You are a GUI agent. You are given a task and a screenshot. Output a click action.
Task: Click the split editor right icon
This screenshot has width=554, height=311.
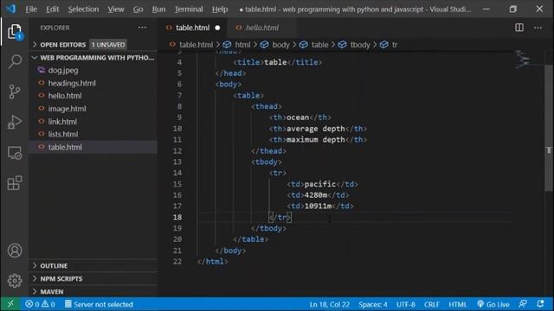coord(519,28)
